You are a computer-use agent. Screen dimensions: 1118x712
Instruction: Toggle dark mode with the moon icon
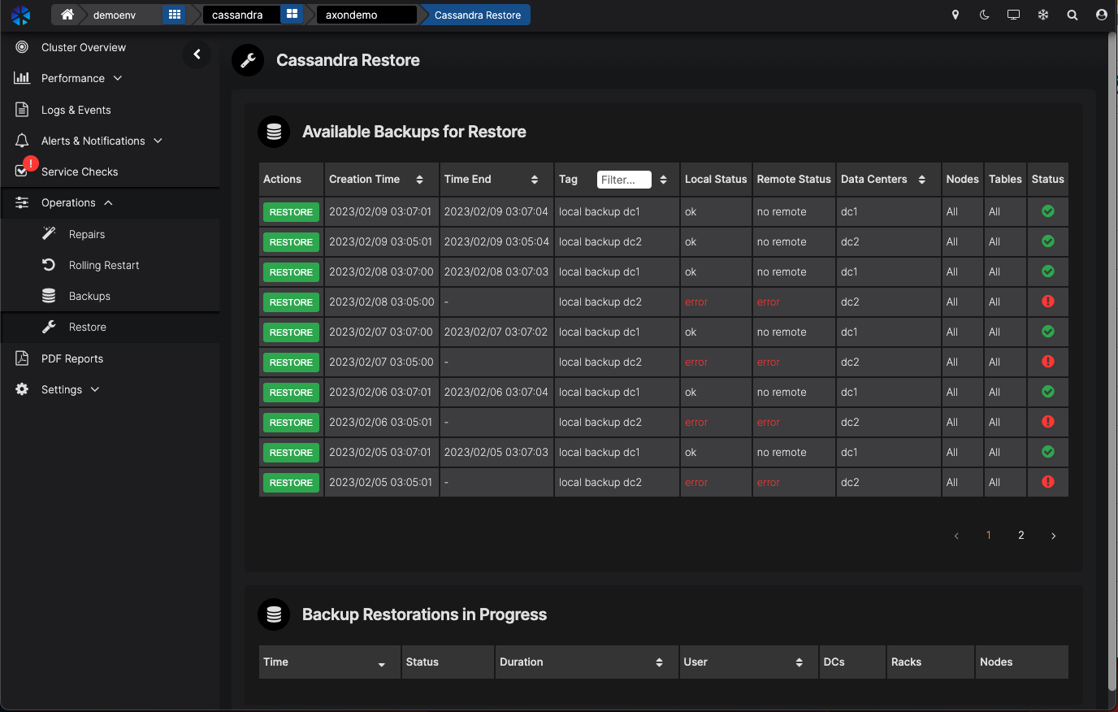pyautogui.click(x=985, y=15)
